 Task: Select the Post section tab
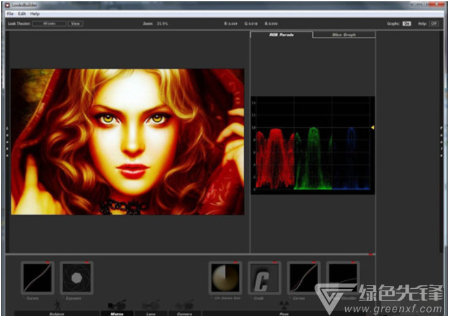point(284,314)
